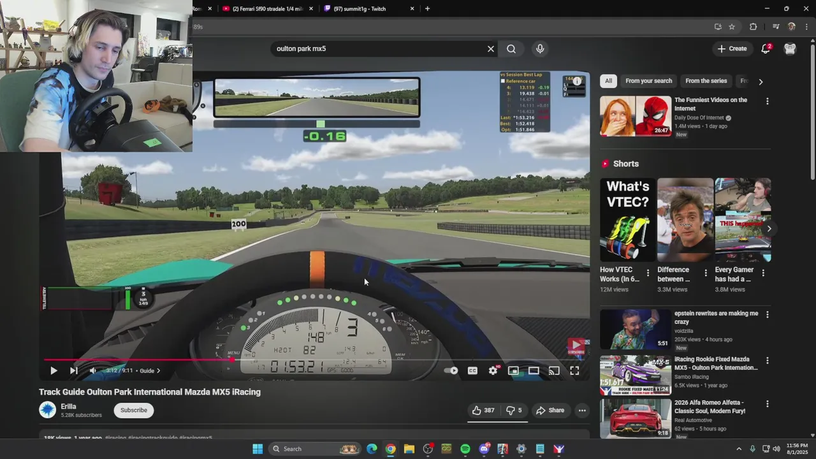Viewport: 816px width, 459px height.
Task: Show more filter chips with arrow
Action: coord(761,82)
